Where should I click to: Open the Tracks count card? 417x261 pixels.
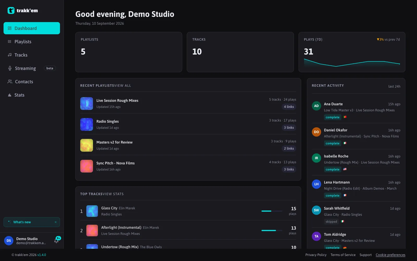[240, 52]
